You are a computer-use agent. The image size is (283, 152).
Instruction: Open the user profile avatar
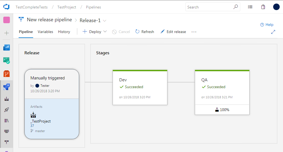pos(276,7)
